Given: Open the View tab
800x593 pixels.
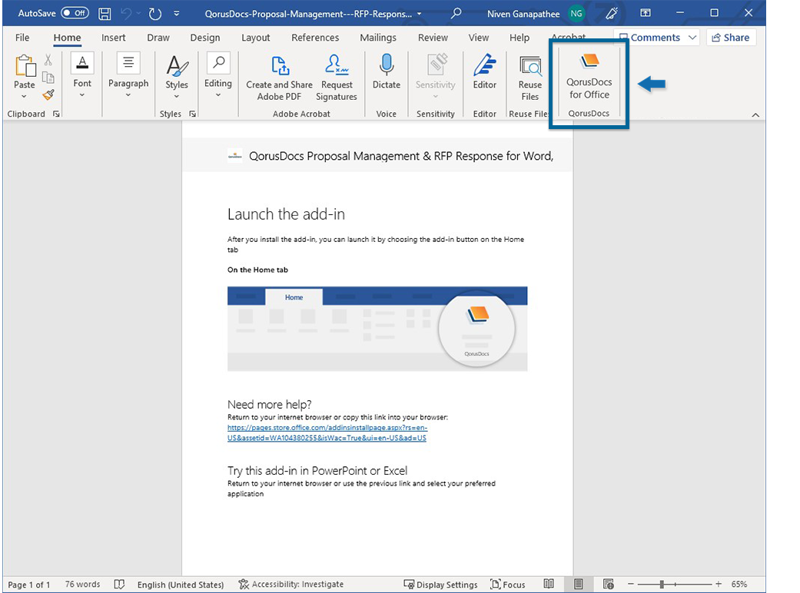Looking at the screenshot, I should [x=479, y=37].
